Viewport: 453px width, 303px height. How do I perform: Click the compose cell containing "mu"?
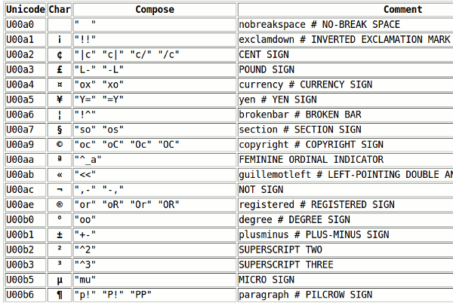[155, 280]
